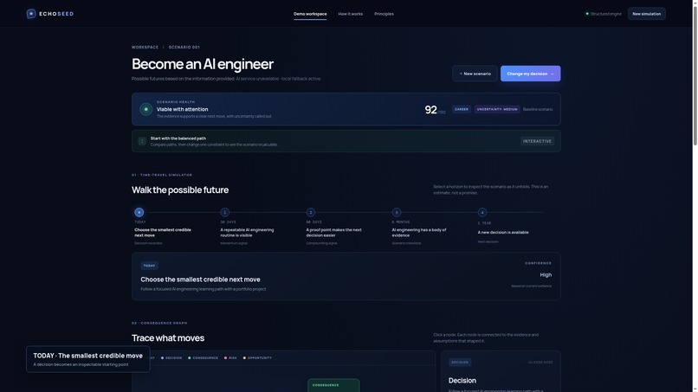This screenshot has height=392, width=698.
Task: Go to the How it works tab
Action: click(351, 14)
